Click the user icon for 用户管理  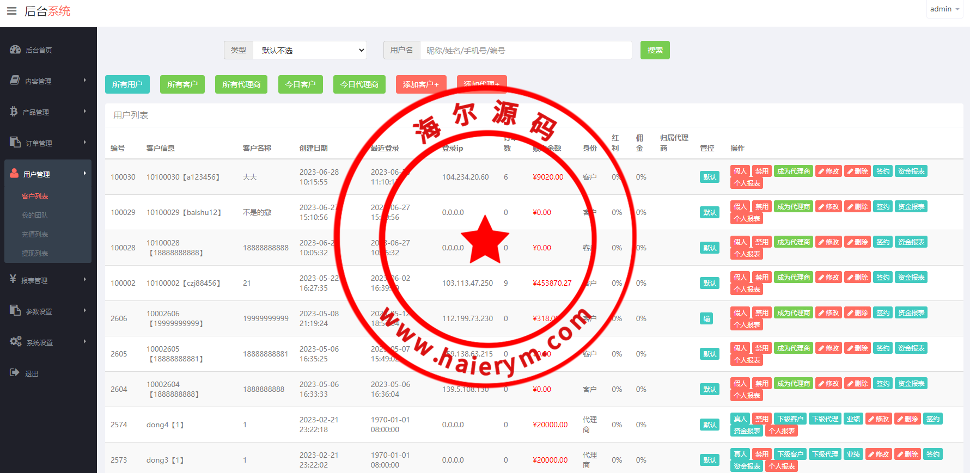click(x=14, y=174)
